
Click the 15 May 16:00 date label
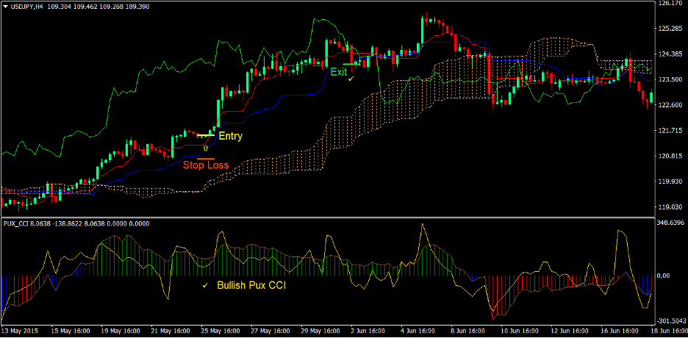[71, 331]
